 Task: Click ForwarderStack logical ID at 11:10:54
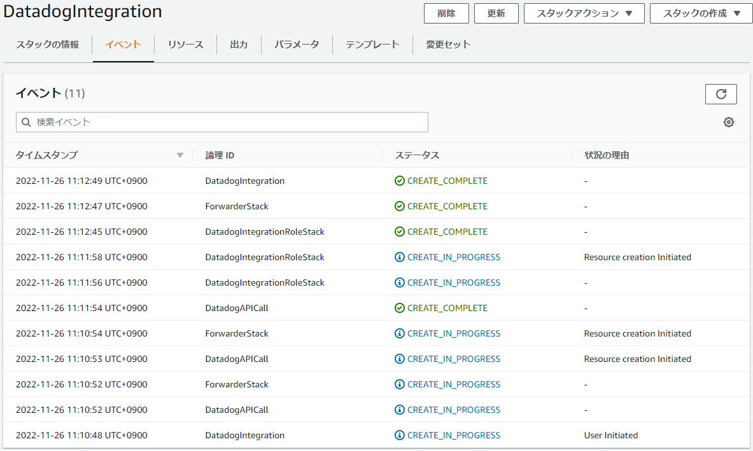pyautogui.click(x=237, y=333)
